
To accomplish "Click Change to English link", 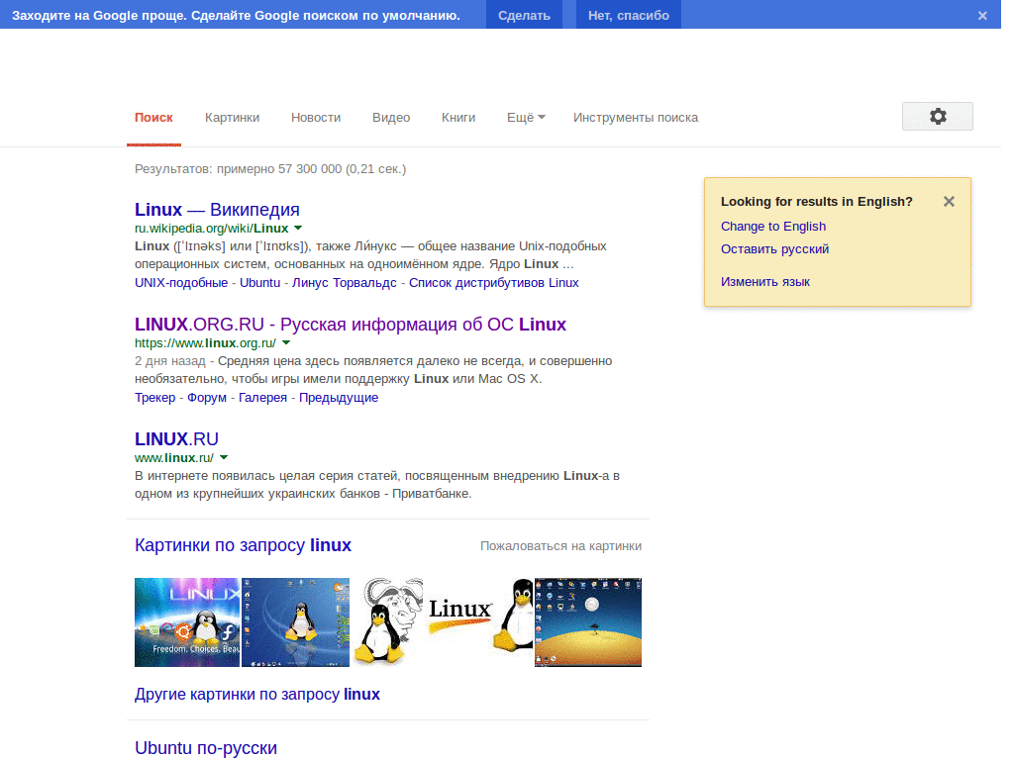I will pyautogui.click(x=773, y=227).
